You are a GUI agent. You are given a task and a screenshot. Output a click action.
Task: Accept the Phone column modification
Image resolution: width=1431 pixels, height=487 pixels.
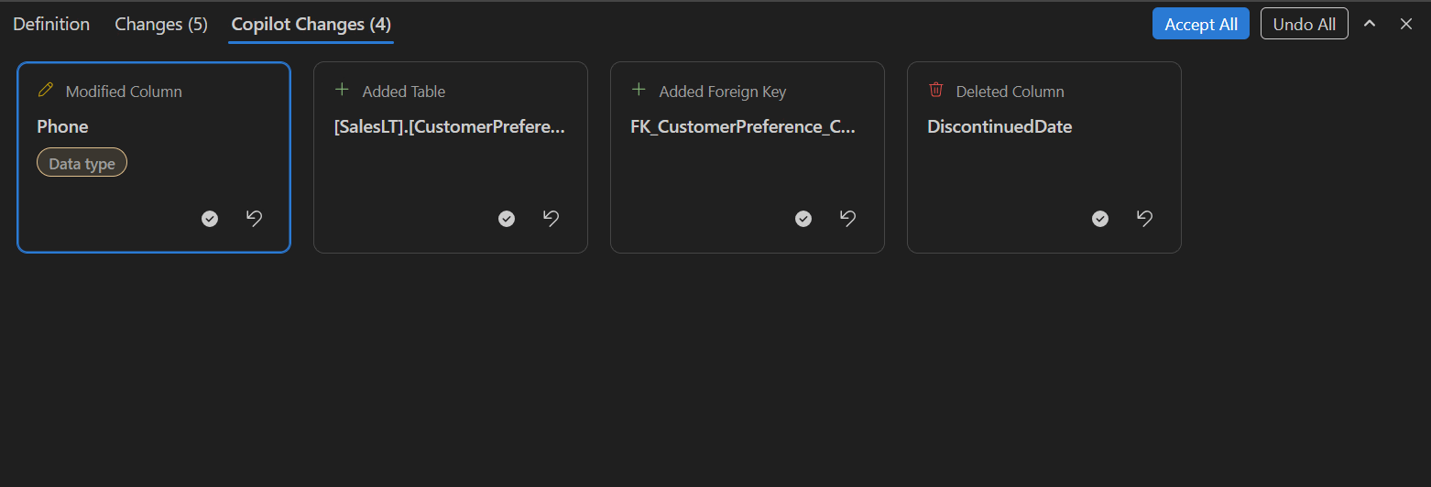(210, 219)
